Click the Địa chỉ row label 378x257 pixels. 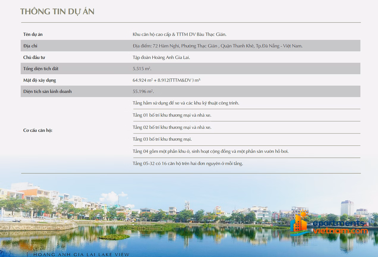[30, 46]
